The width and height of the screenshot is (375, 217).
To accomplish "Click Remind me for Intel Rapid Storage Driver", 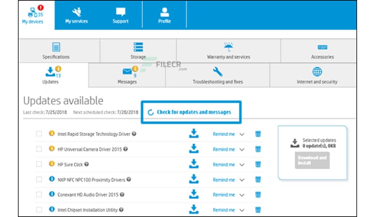I will click(224, 134).
